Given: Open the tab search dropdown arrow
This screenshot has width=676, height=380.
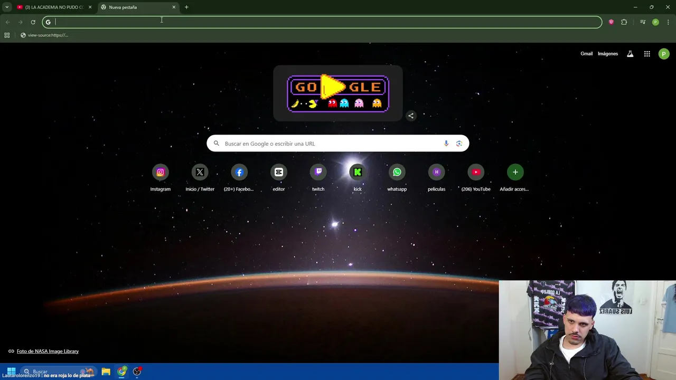Looking at the screenshot, I should [7, 7].
